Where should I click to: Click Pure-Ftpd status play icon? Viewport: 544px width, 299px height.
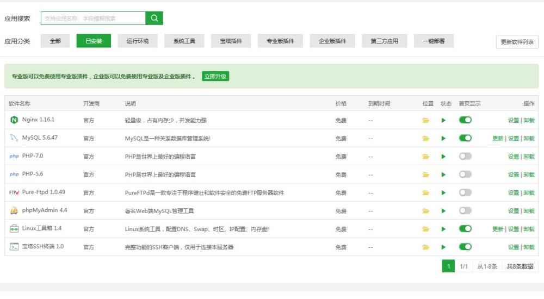coord(443,193)
